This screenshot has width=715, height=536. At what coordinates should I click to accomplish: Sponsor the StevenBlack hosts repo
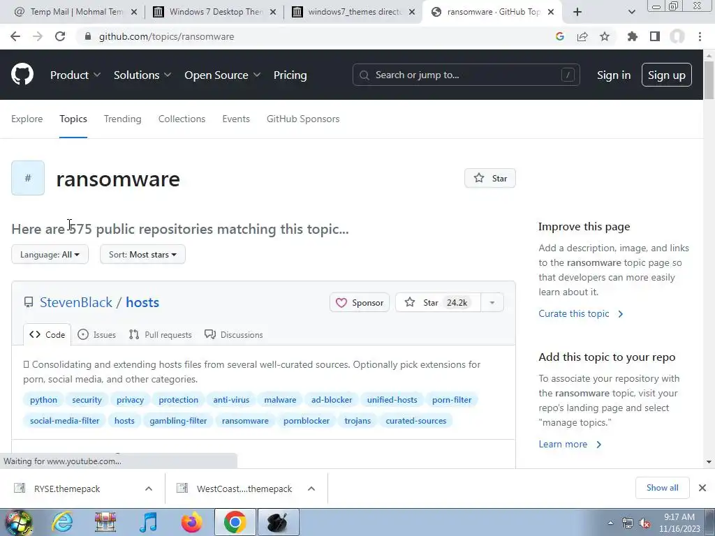tap(360, 303)
